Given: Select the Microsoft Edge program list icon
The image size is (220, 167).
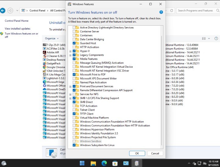Looking at the screenshot, I should 44,82.
